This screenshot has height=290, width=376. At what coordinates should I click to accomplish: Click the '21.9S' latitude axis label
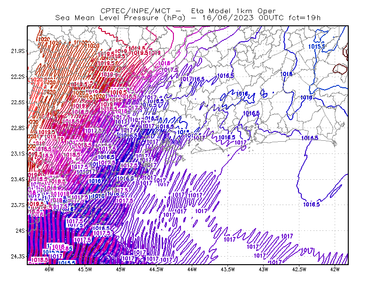click(x=18, y=51)
